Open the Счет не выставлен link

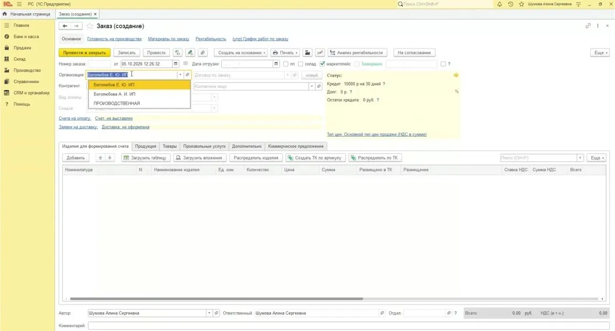pyautogui.click(x=114, y=118)
